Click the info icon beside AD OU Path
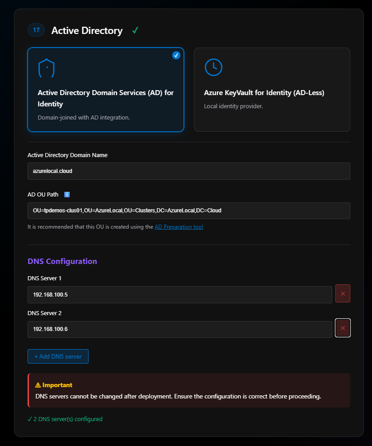The height and width of the screenshot is (446, 372). pos(67,195)
